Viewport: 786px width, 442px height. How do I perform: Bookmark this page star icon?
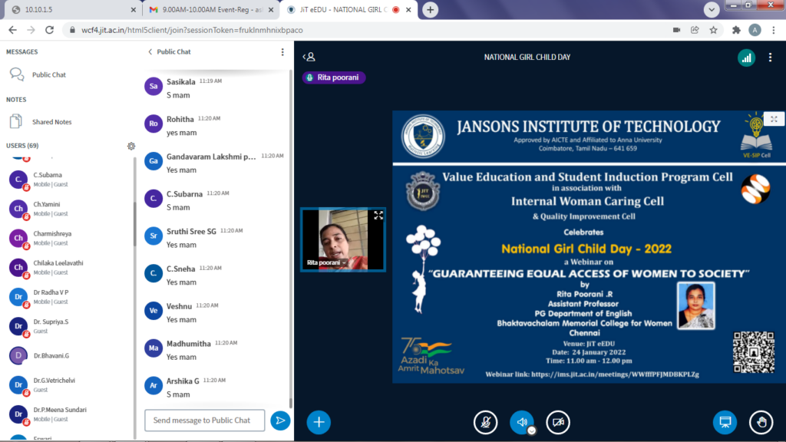[x=713, y=30]
